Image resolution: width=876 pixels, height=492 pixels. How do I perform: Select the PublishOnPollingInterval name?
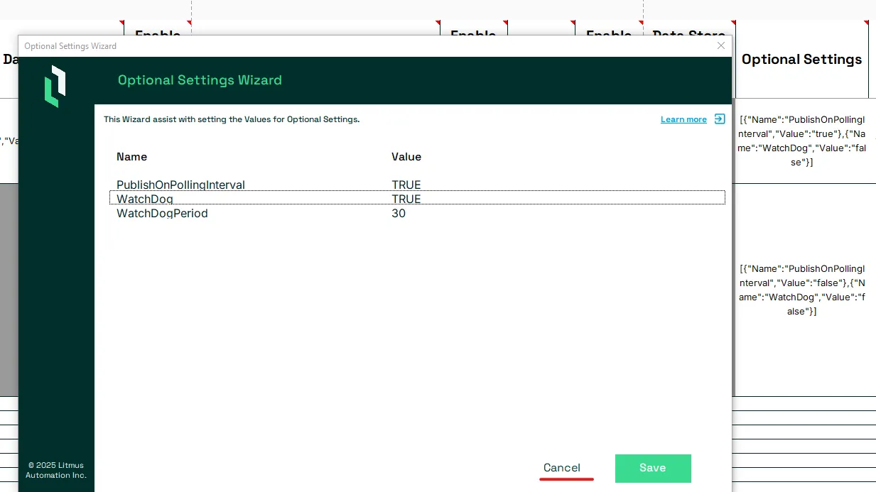(x=180, y=185)
